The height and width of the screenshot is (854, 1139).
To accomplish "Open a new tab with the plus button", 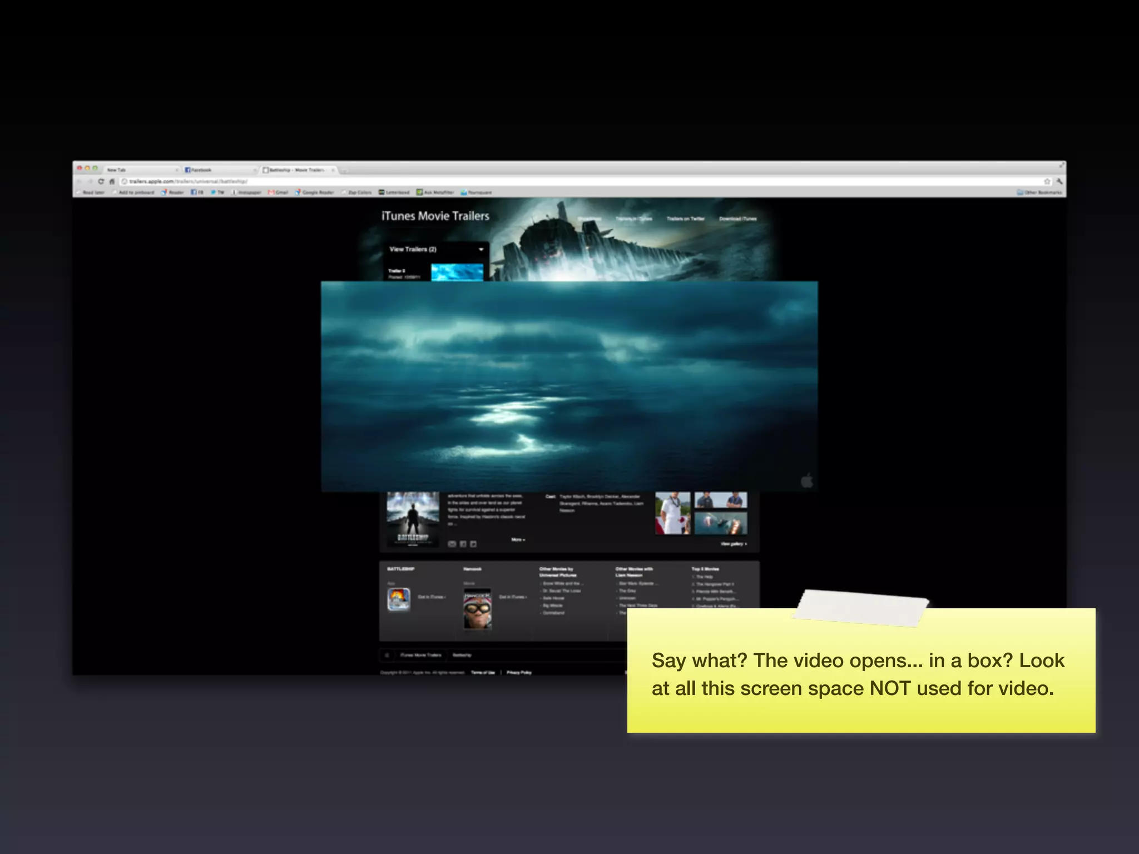I will 344,170.
